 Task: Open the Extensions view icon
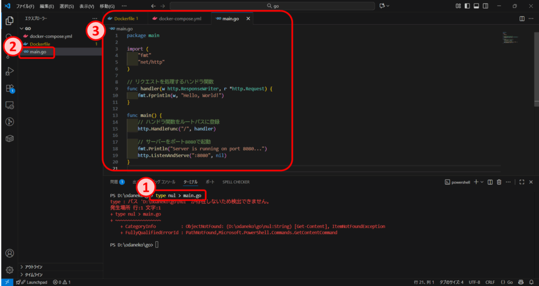[9, 88]
